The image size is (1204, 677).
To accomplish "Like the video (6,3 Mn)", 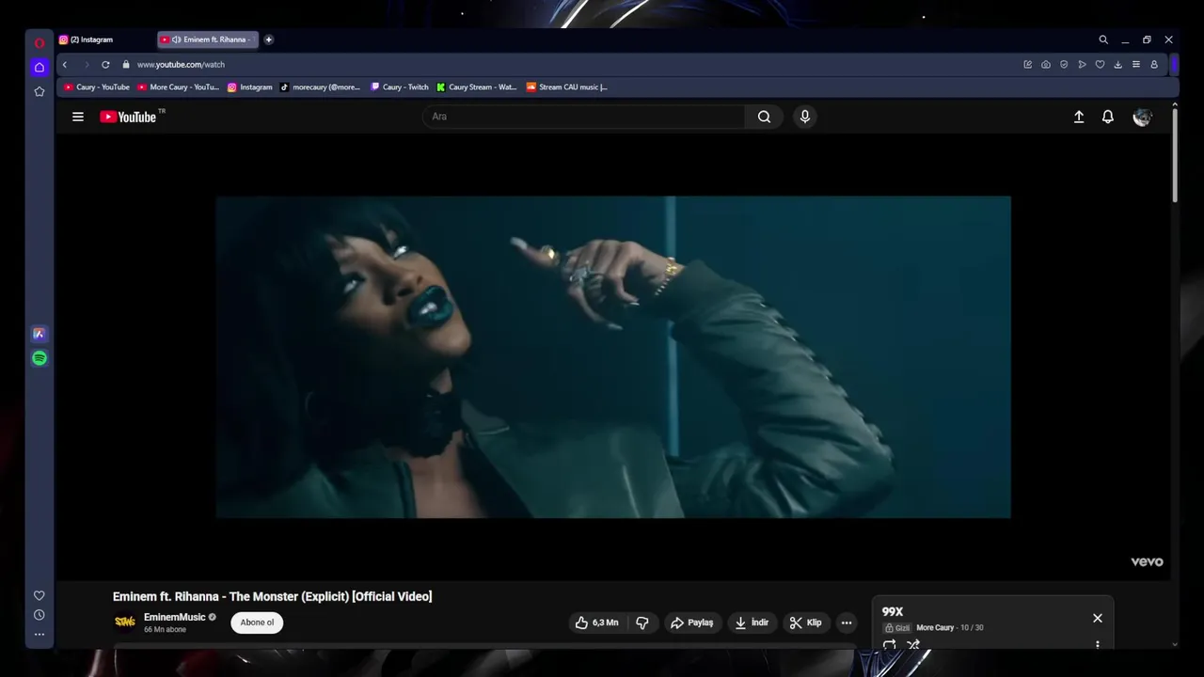I will [x=596, y=622].
